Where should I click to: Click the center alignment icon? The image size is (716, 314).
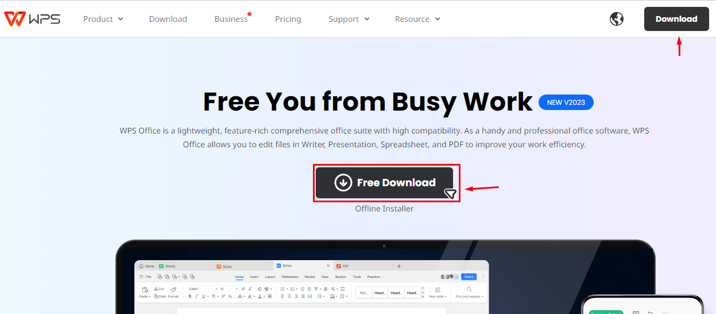click(x=289, y=296)
